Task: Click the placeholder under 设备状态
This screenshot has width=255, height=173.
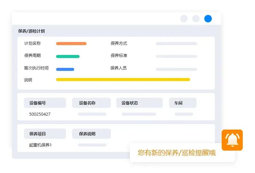Action: (139, 114)
